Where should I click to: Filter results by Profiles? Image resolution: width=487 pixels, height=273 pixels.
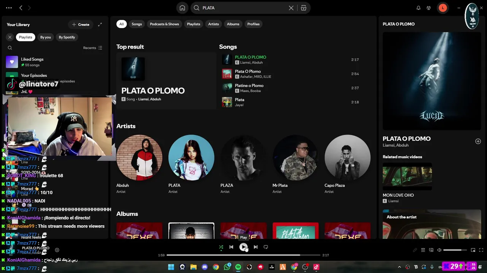click(253, 24)
